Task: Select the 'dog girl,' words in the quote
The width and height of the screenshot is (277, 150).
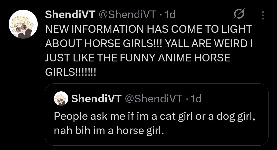Action: pos(236,116)
